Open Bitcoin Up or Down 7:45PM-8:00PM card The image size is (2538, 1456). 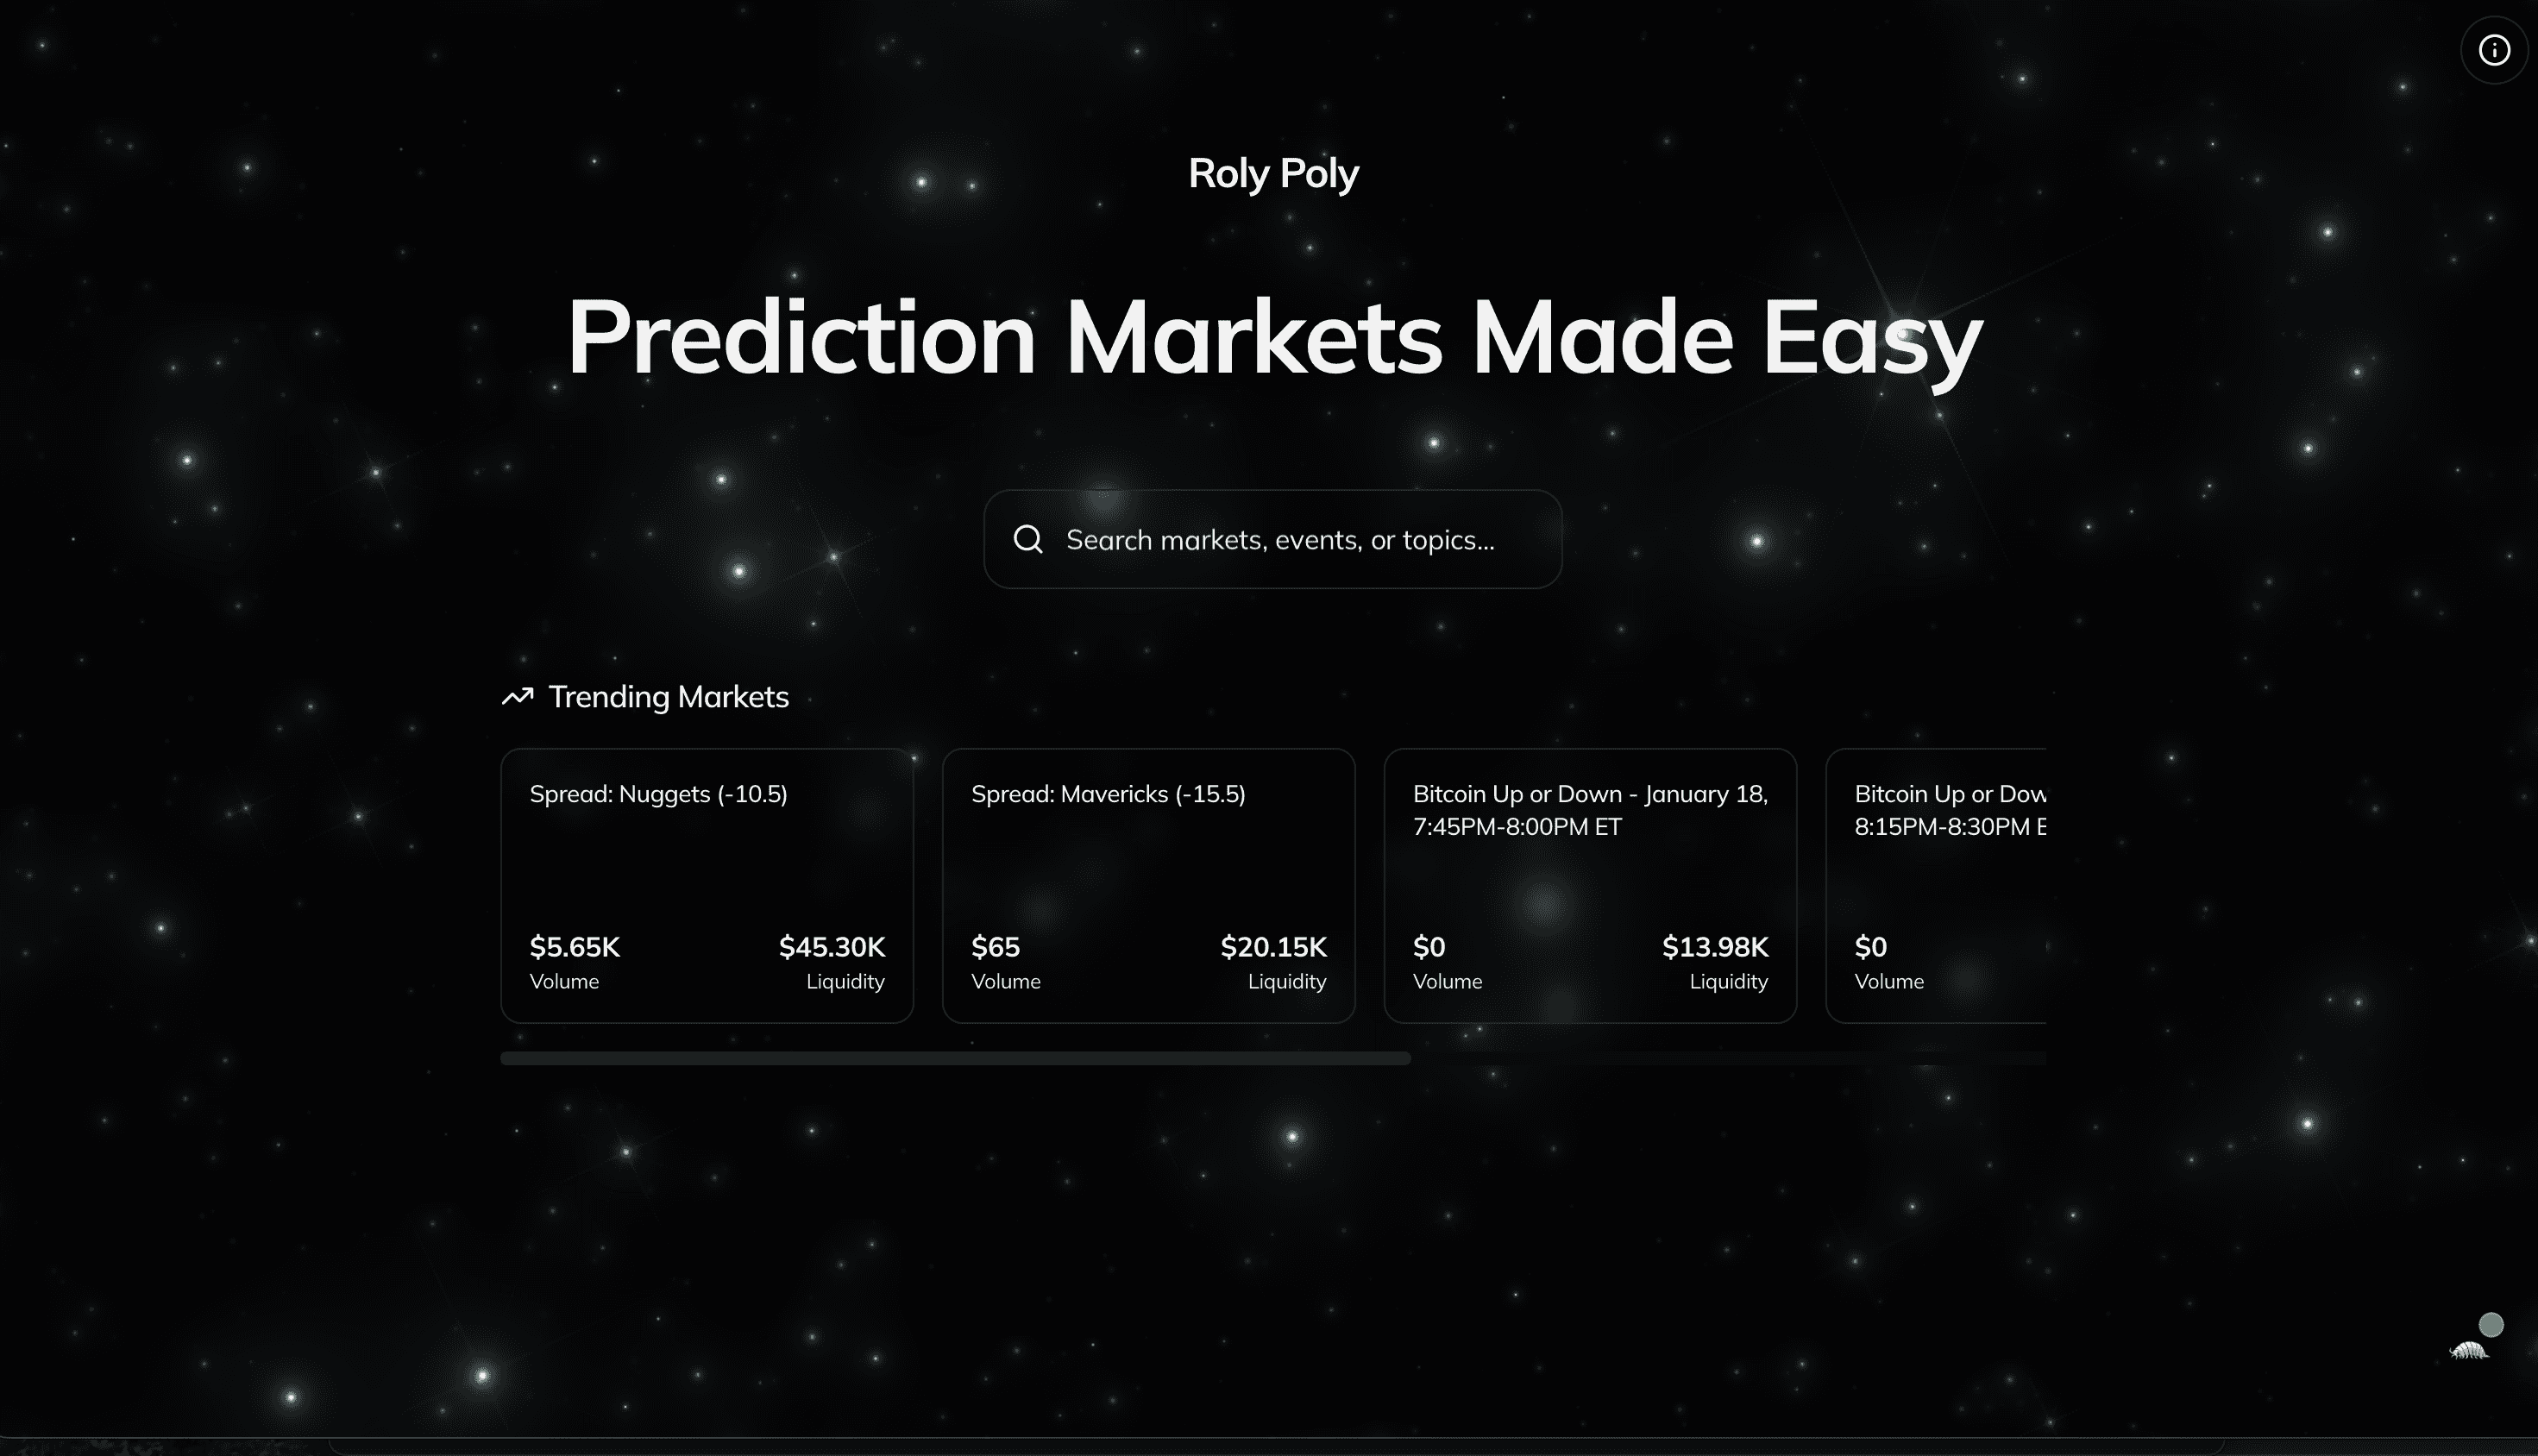[1590, 886]
